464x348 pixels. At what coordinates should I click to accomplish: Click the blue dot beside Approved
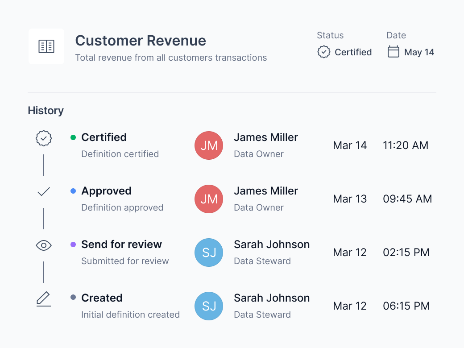(x=73, y=191)
